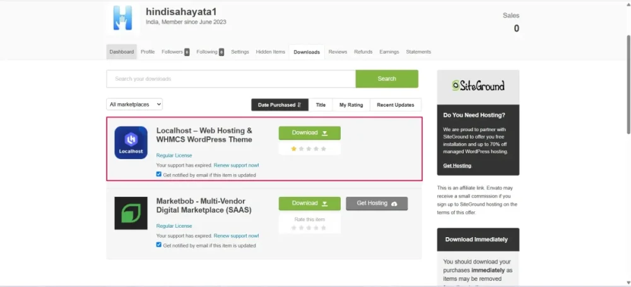Toggle email notifications for Localhost theme
The height and width of the screenshot is (287, 631).
[159, 174]
